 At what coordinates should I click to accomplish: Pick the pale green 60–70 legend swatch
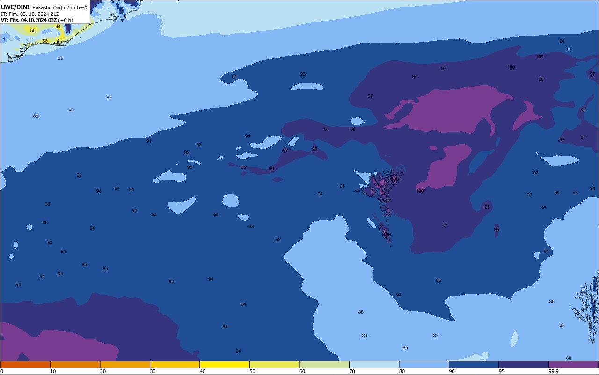[x=324, y=364]
